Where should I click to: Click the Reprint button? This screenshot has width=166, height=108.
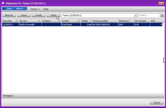click(x=9, y=15)
